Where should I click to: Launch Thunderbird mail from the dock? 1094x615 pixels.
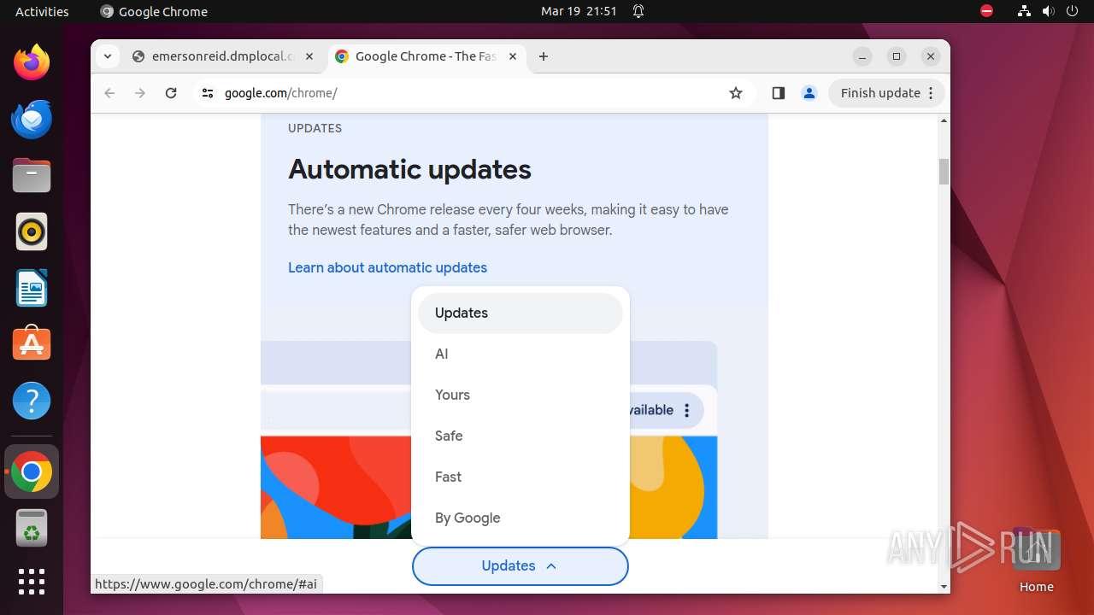point(32,119)
